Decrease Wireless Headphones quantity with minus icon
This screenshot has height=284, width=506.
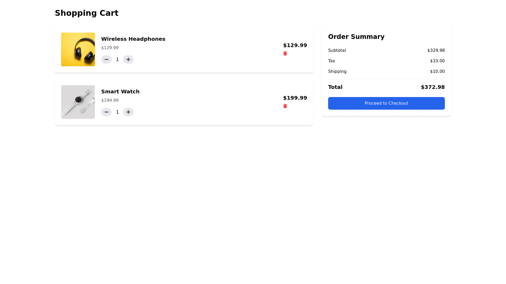pos(106,59)
